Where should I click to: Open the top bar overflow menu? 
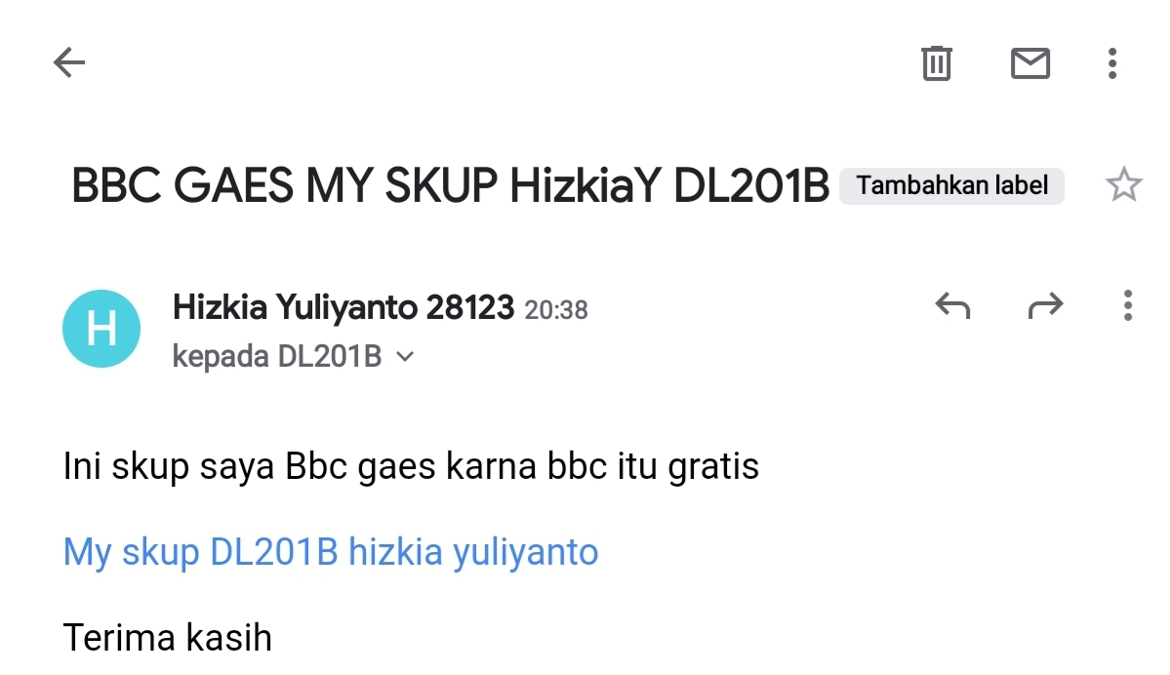click(x=1111, y=63)
